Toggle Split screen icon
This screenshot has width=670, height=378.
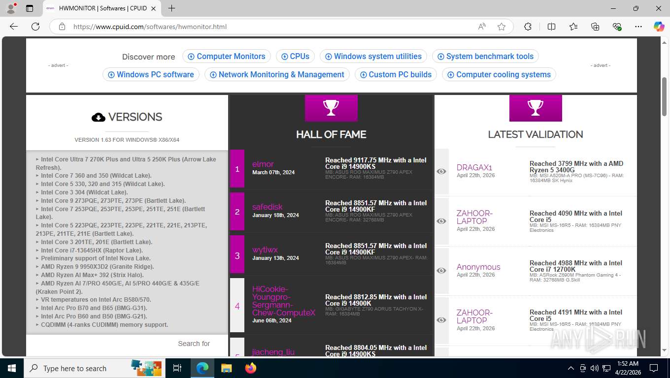551,27
